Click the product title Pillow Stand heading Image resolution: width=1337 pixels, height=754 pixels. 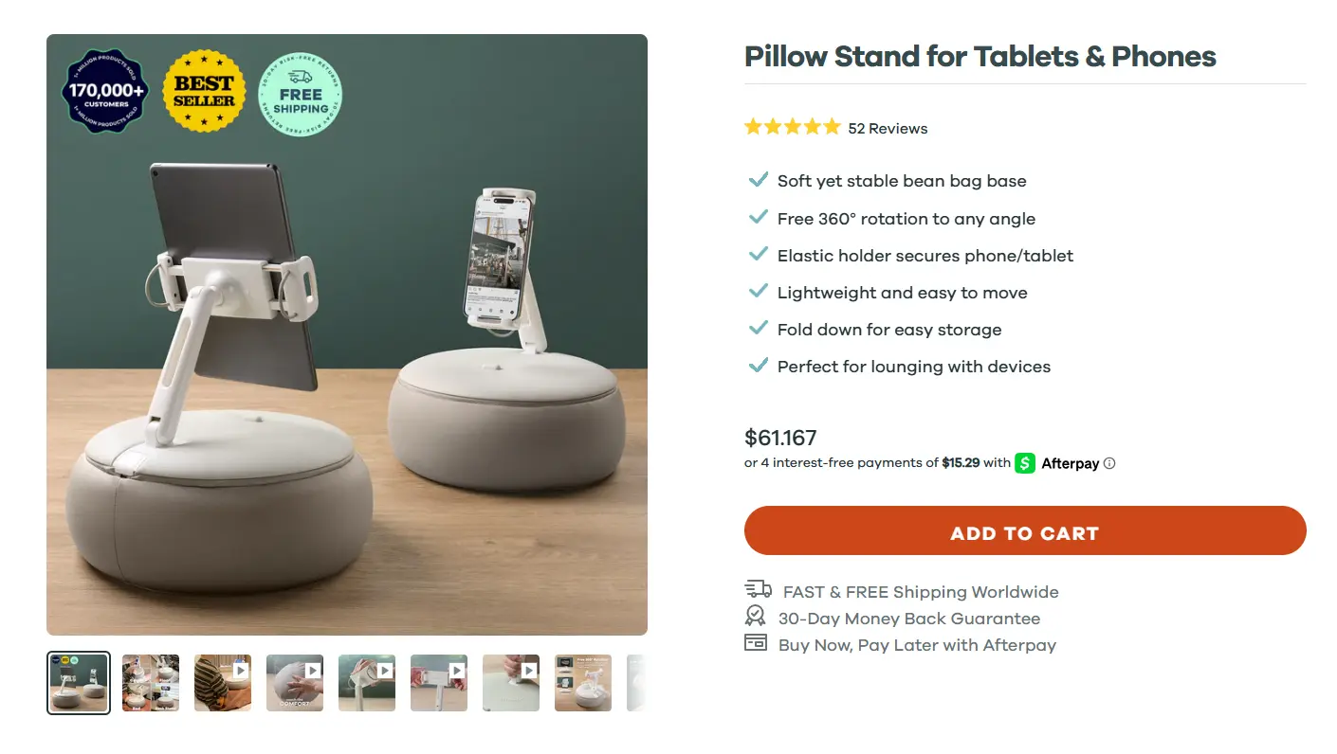[x=980, y=57]
